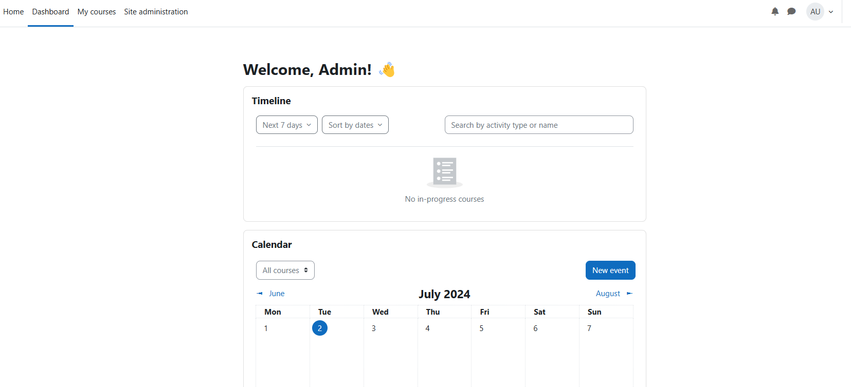The height and width of the screenshot is (387, 851).
Task: Open the Sort by dates dropdown
Action: pos(355,125)
